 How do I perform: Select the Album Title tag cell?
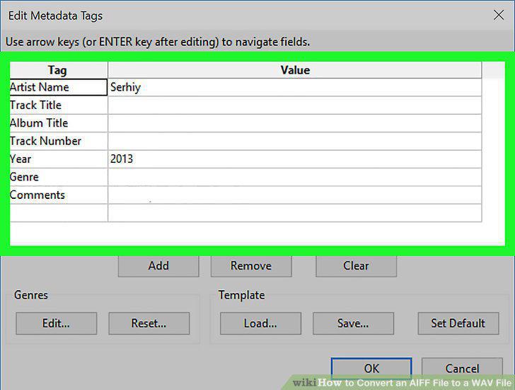tap(59, 123)
